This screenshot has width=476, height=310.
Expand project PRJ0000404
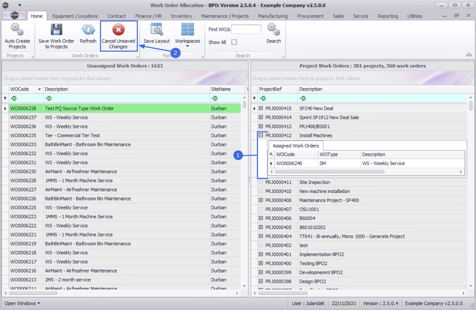[261, 236]
